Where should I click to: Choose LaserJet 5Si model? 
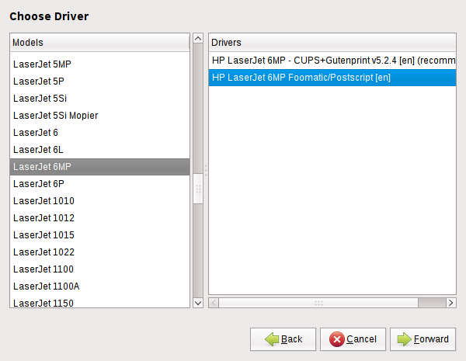(100, 99)
